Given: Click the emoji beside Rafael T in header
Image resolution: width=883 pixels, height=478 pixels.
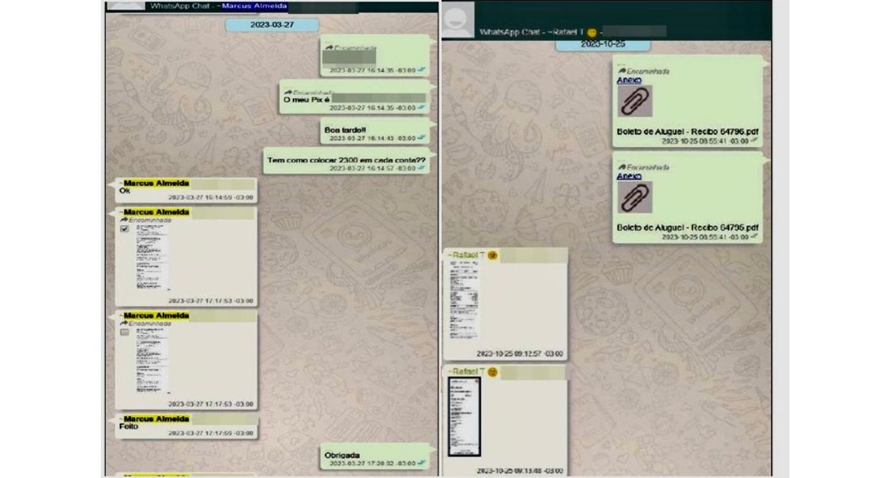Looking at the screenshot, I should click(x=592, y=32).
